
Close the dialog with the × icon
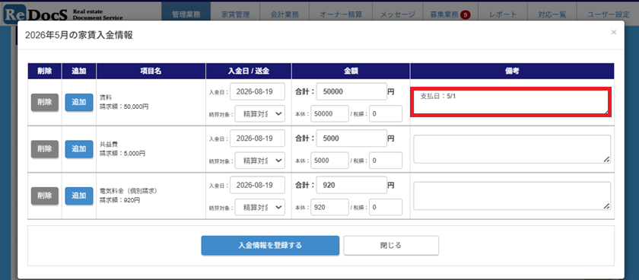coord(613,32)
